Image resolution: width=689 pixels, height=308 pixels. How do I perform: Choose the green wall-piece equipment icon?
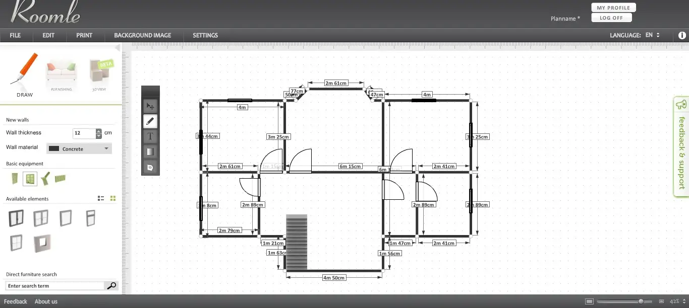[x=61, y=178]
